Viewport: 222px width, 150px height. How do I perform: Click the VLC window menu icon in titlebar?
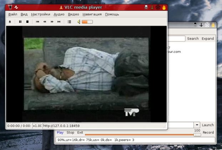10,7
